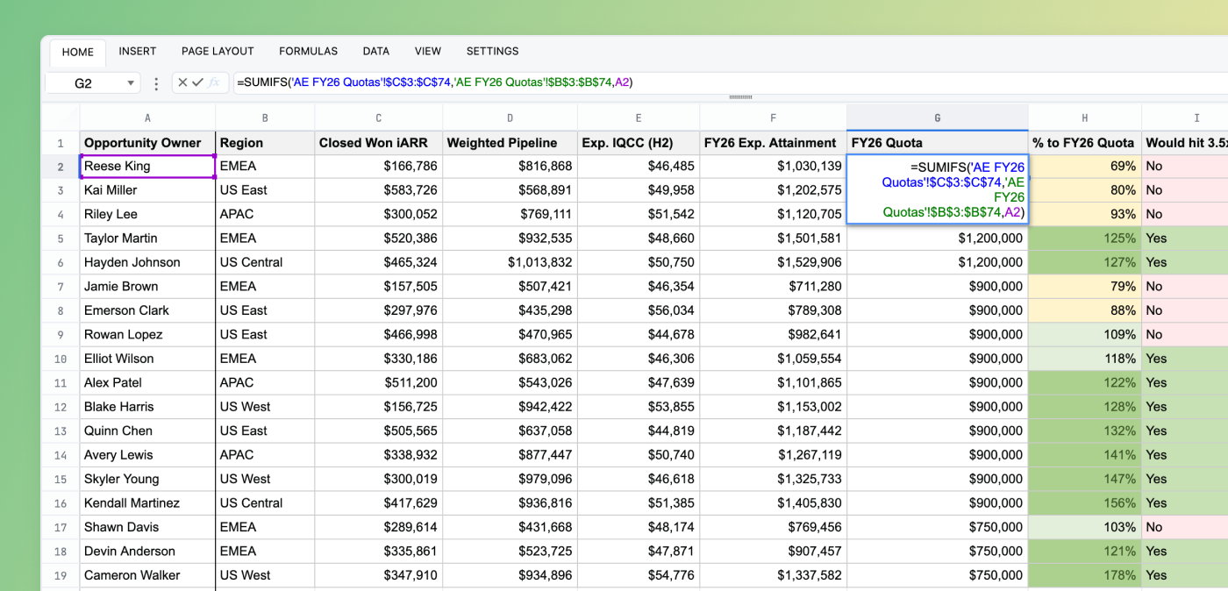Viewport: 1228px width, 591px height.
Task: Go to the DATA tab
Action: coord(376,51)
